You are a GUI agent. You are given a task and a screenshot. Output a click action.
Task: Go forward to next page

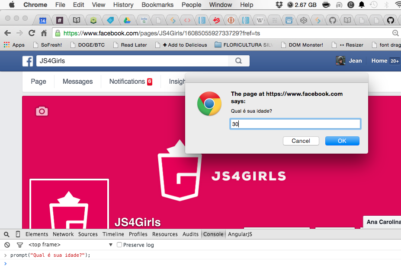[x=19, y=33]
